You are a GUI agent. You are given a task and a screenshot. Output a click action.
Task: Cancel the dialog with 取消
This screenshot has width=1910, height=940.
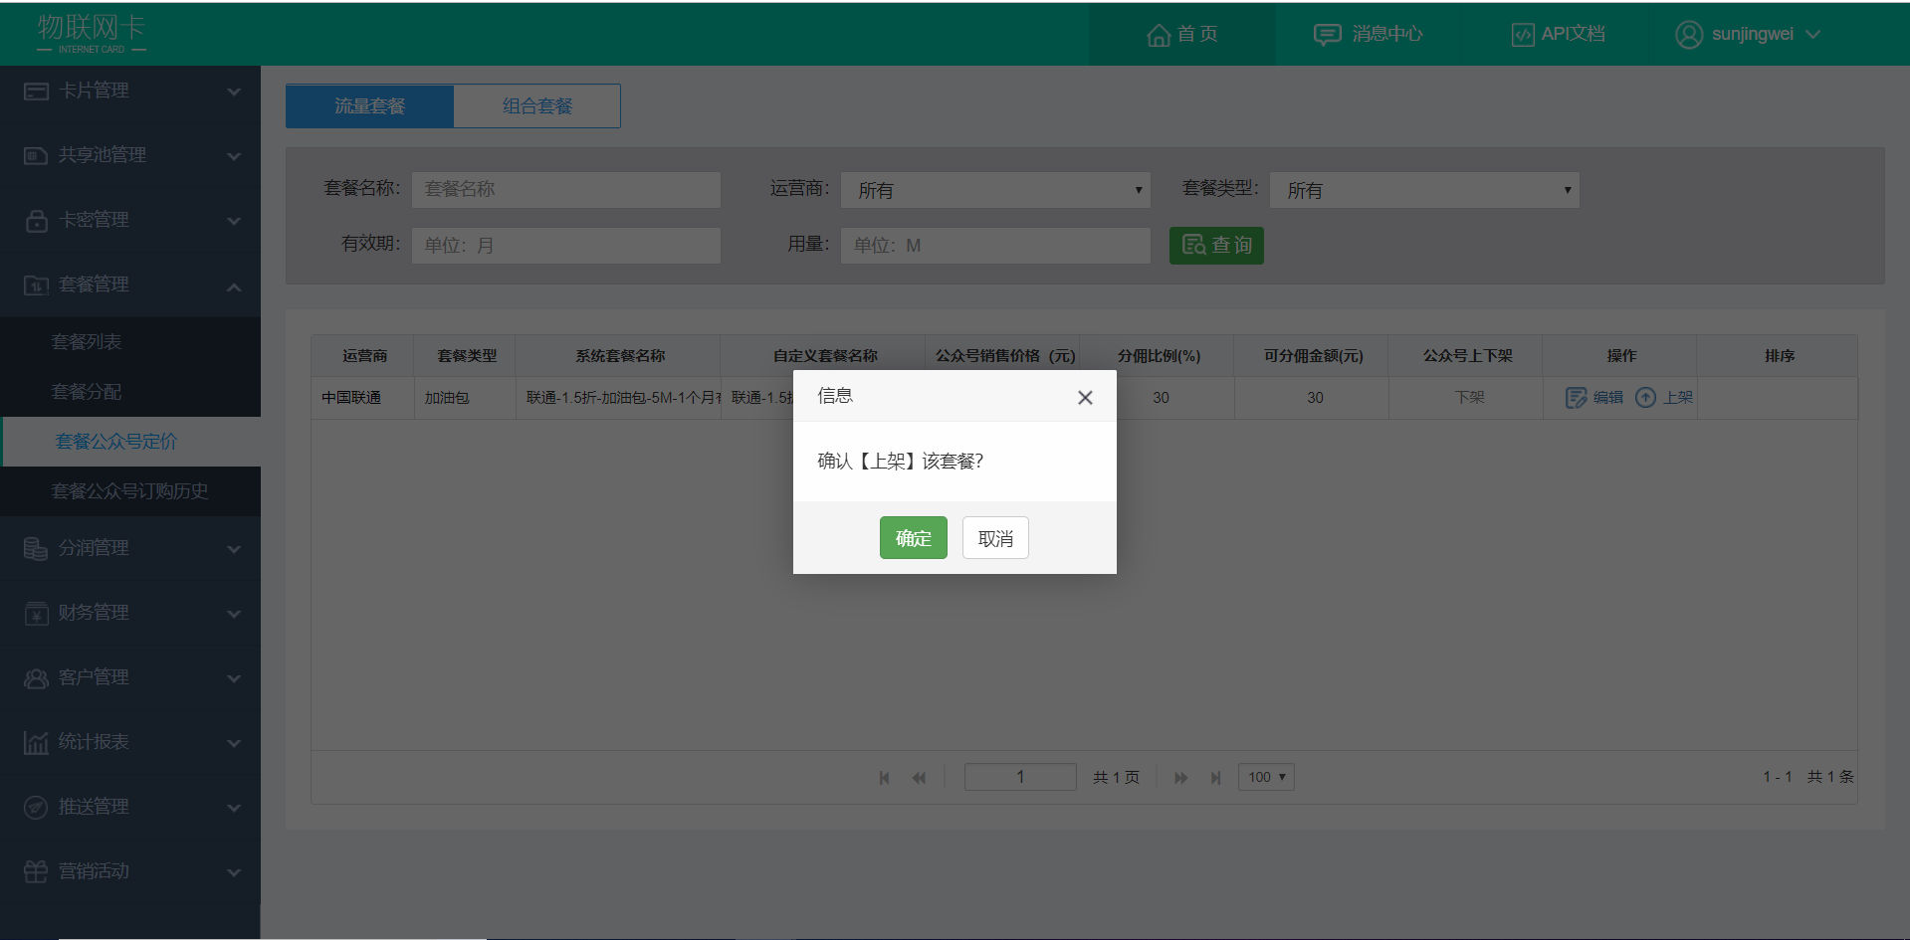click(995, 538)
